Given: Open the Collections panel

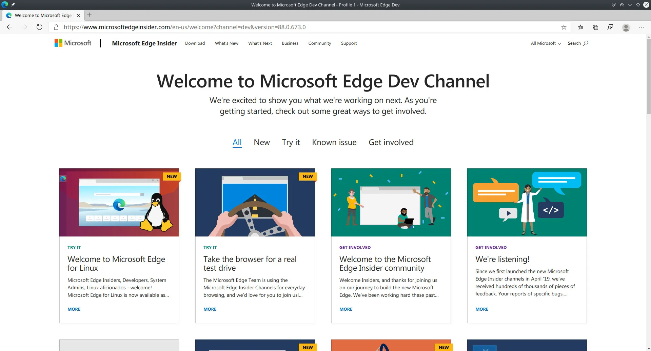Looking at the screenshot, I should tap(595, 27).
